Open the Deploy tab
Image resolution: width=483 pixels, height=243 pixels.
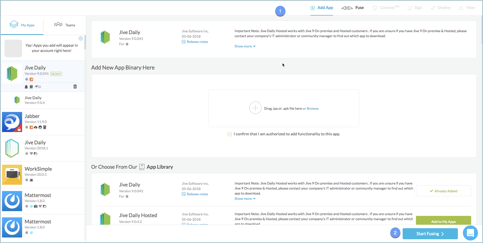[441, 8]
